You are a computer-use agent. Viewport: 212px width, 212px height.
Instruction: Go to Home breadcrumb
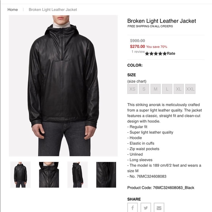[x=12, y=10]
